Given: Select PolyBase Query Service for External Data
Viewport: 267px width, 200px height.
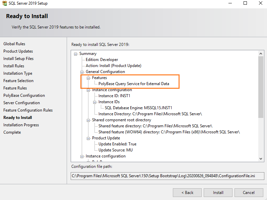Looking at the screenshot, I should pos(134,84).
